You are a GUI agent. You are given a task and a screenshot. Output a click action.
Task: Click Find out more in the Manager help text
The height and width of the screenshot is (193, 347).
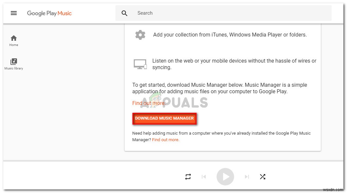pos(165,140)
